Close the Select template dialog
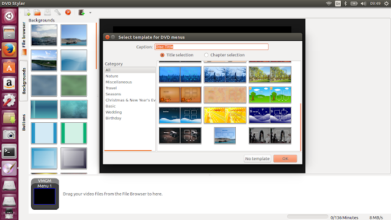 pyautogui.click(x=108, y=37)
